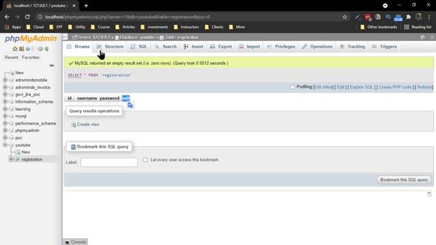Click the log out icon in sidebar
This screenshot has width=436, height=245.
pos(21,49)
